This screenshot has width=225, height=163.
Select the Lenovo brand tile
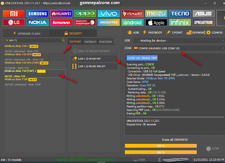point(61,22)
